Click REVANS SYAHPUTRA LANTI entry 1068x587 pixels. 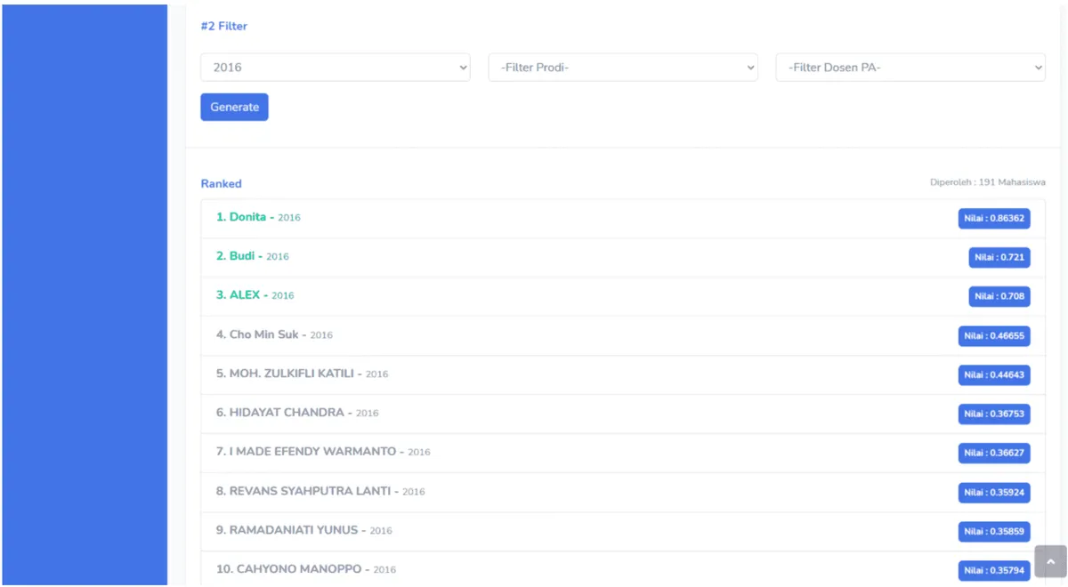pyautogui.click(x=623, y=492)
